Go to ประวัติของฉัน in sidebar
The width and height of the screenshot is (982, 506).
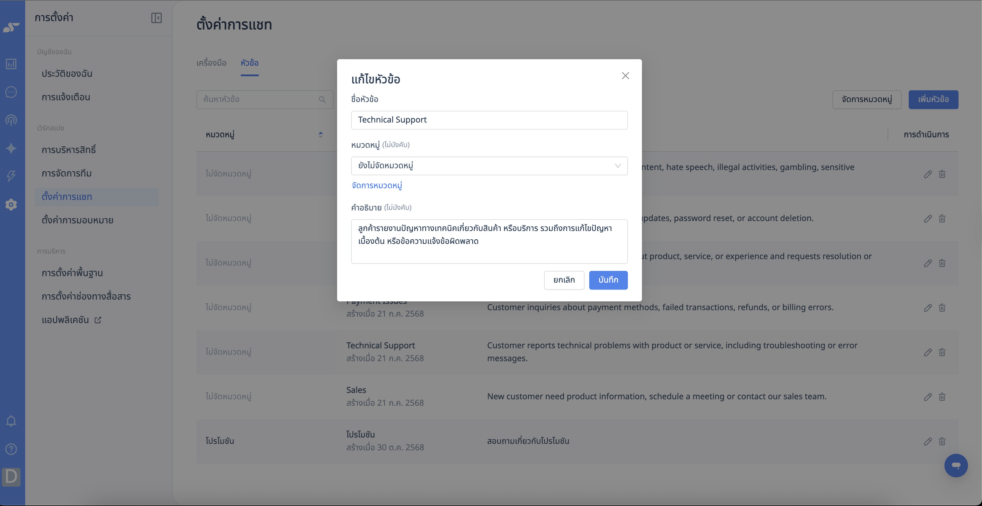[x=67, y=74]
